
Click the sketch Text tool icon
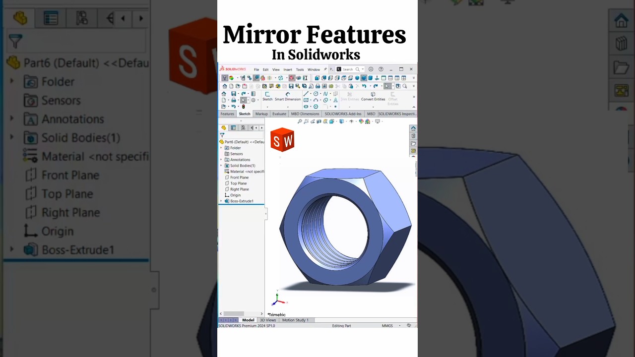(335, 100)
